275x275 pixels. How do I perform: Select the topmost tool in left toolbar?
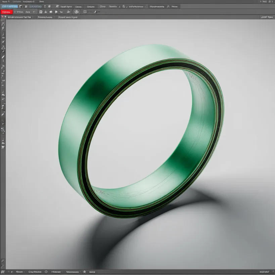3,23
